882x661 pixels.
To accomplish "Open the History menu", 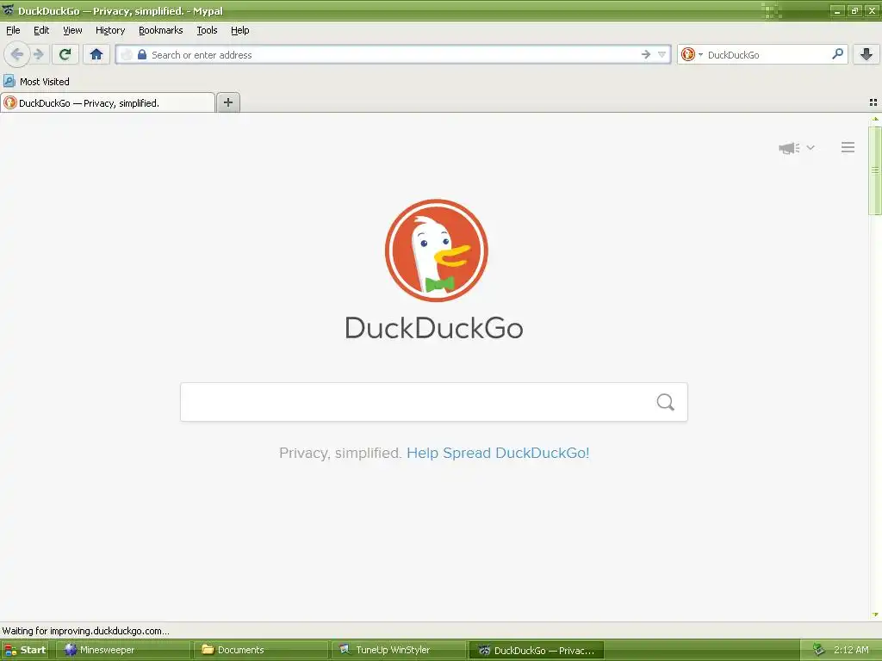I will (110, 30).
